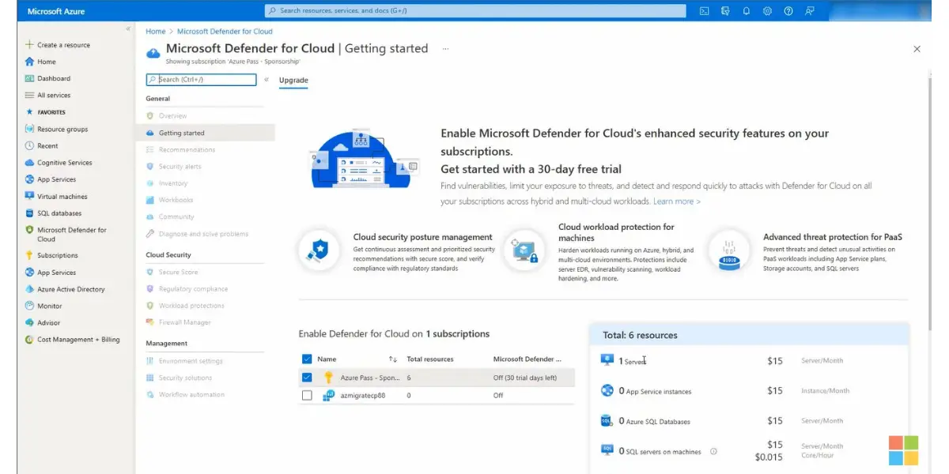
Task: Click the Microsoft Azure brand link
Action: (56, 12)
